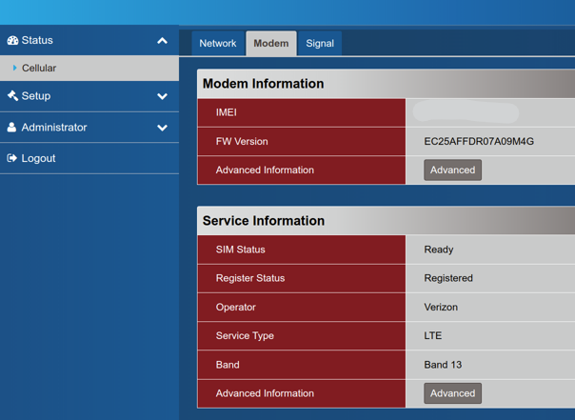Open Advanced under Service Information

(x=452, y=393)
